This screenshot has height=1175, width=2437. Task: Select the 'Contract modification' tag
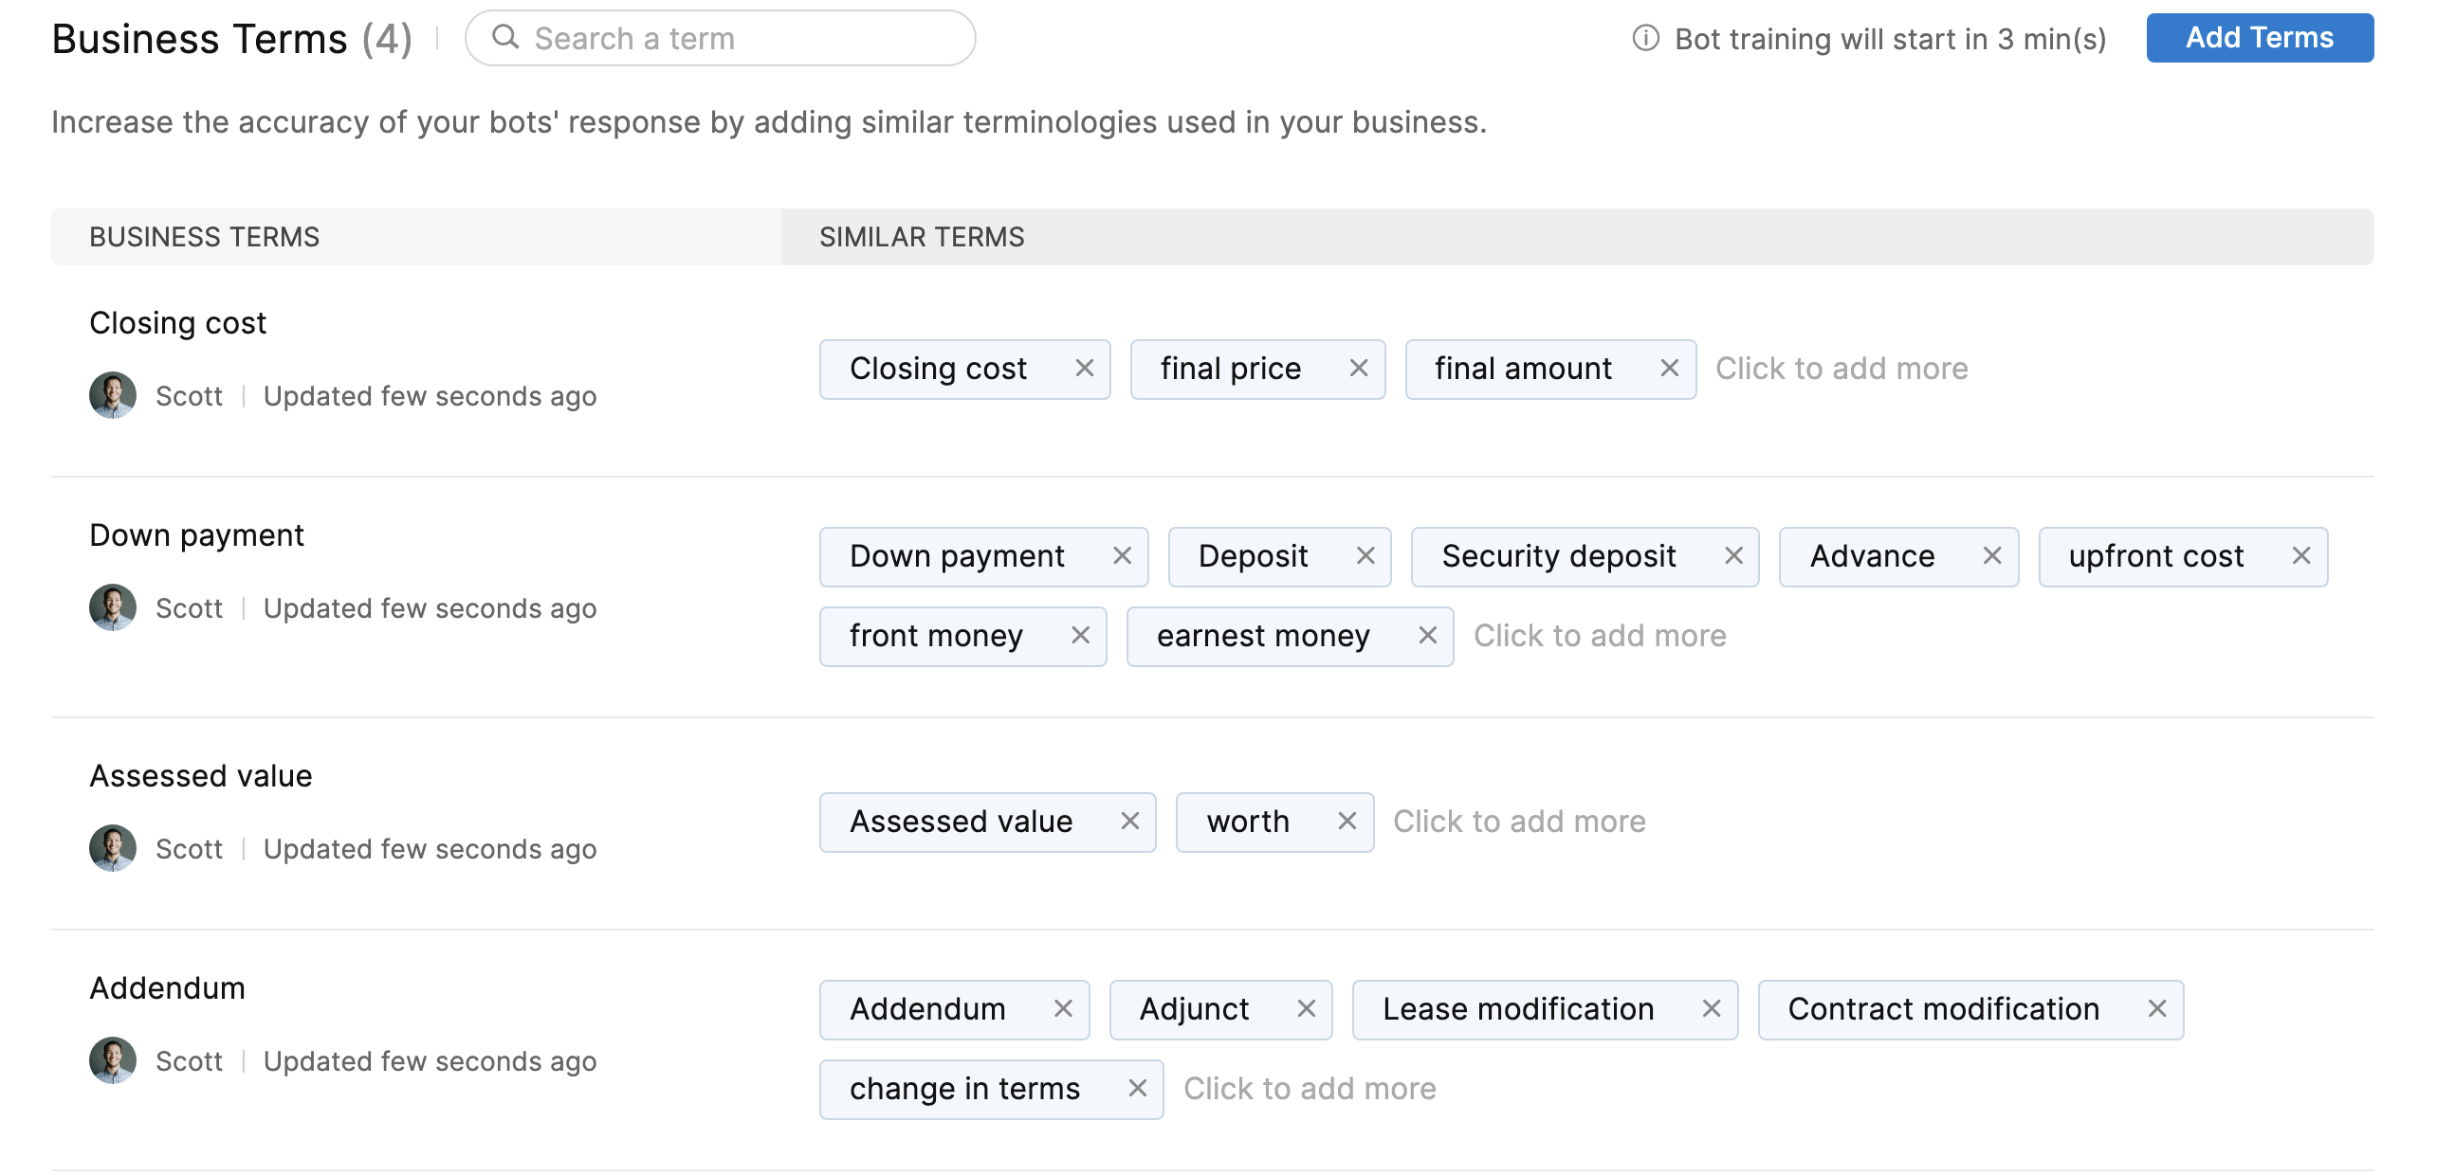pos(1942,1009)
